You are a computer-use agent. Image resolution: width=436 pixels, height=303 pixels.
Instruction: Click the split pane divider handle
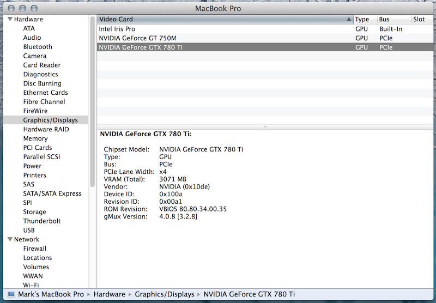click(x=265, y=127)
